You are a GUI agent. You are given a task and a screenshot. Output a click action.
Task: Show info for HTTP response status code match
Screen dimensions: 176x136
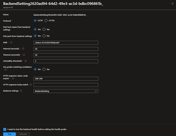(x=13, y=78)
